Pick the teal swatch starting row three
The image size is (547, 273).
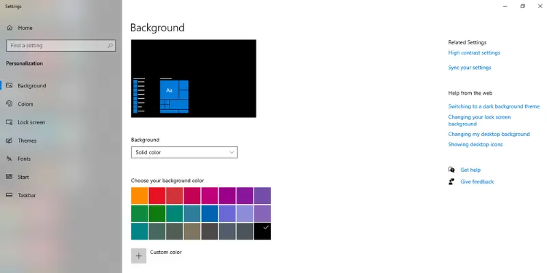click(139, 231)
